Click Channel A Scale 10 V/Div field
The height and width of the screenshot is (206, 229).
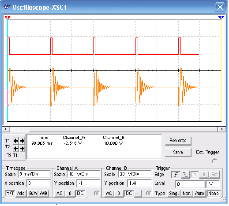point(83,174)
